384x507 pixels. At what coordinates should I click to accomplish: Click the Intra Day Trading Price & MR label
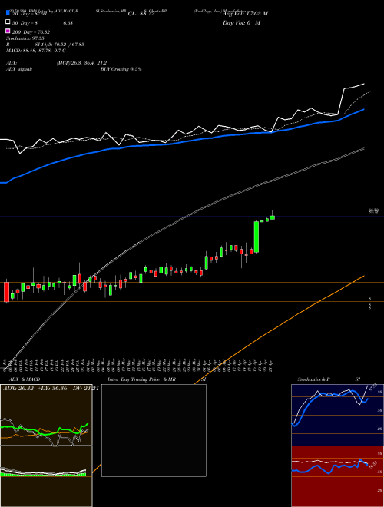coord(141,379)
